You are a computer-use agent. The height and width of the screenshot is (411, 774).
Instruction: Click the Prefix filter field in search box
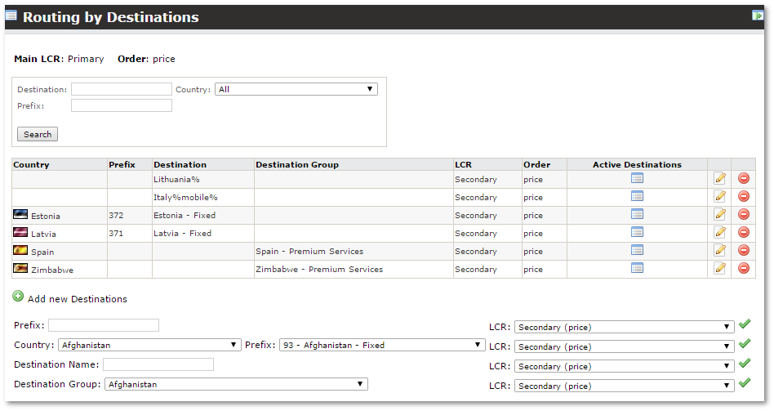click(x=121, y=105)
